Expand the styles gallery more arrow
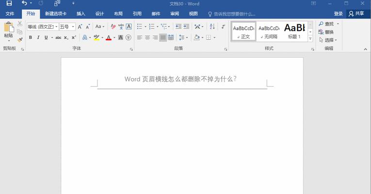The width and height of the screenshot is (371, 194). pos(310,39)
